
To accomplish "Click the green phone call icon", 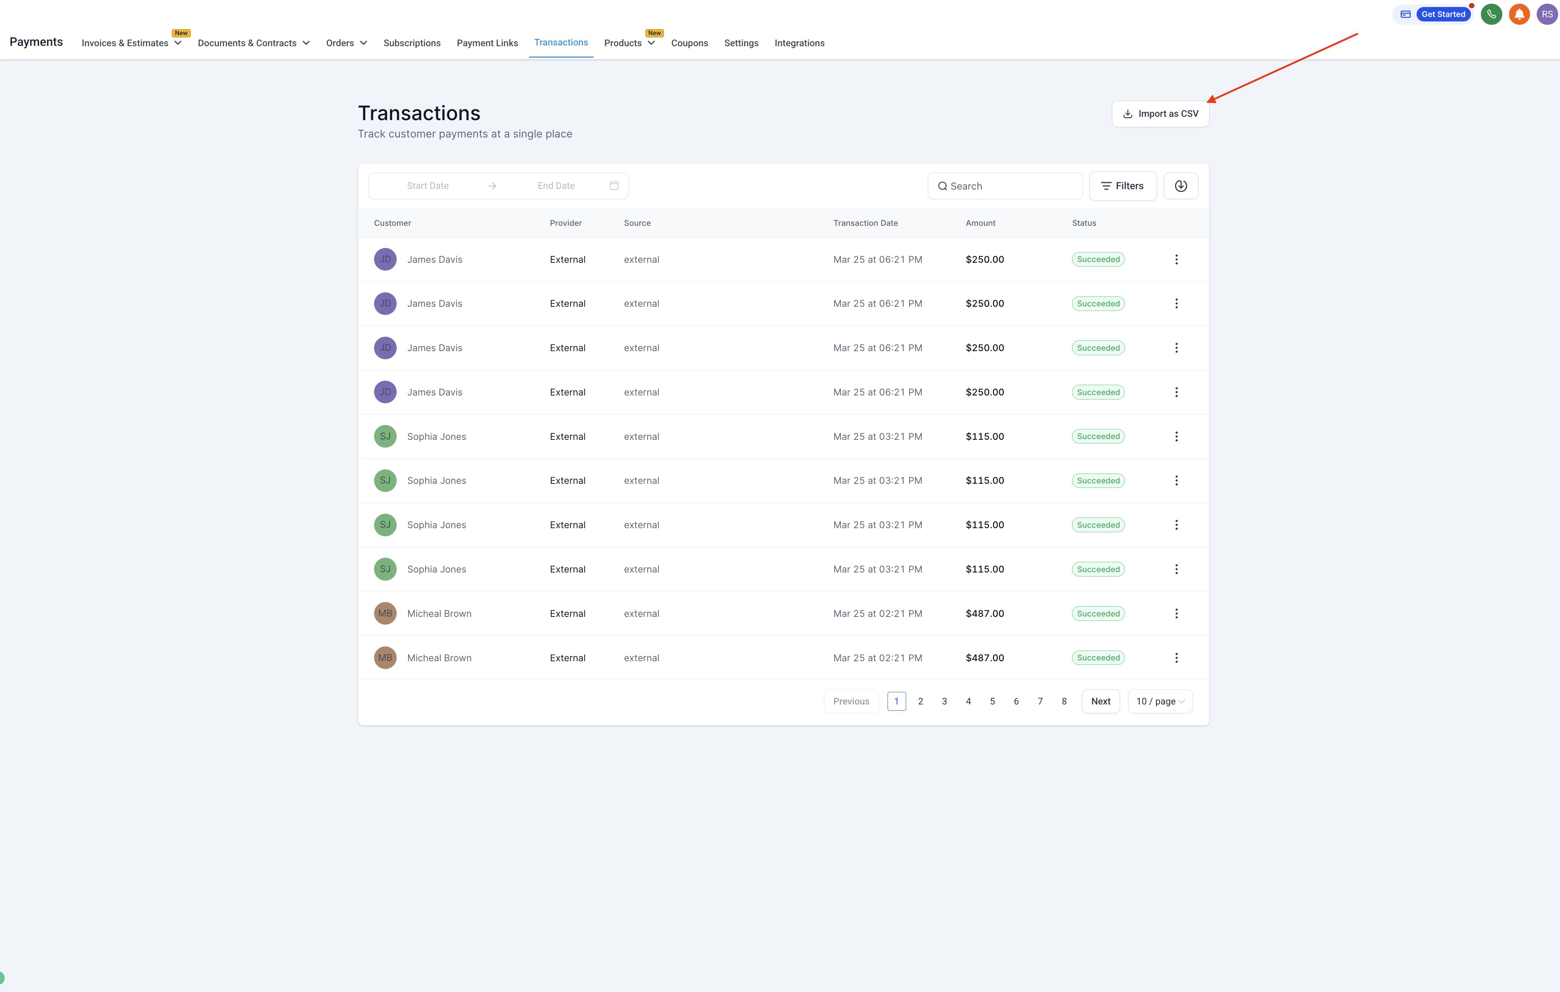I will pyautogui.click(x=1491, y=14).
